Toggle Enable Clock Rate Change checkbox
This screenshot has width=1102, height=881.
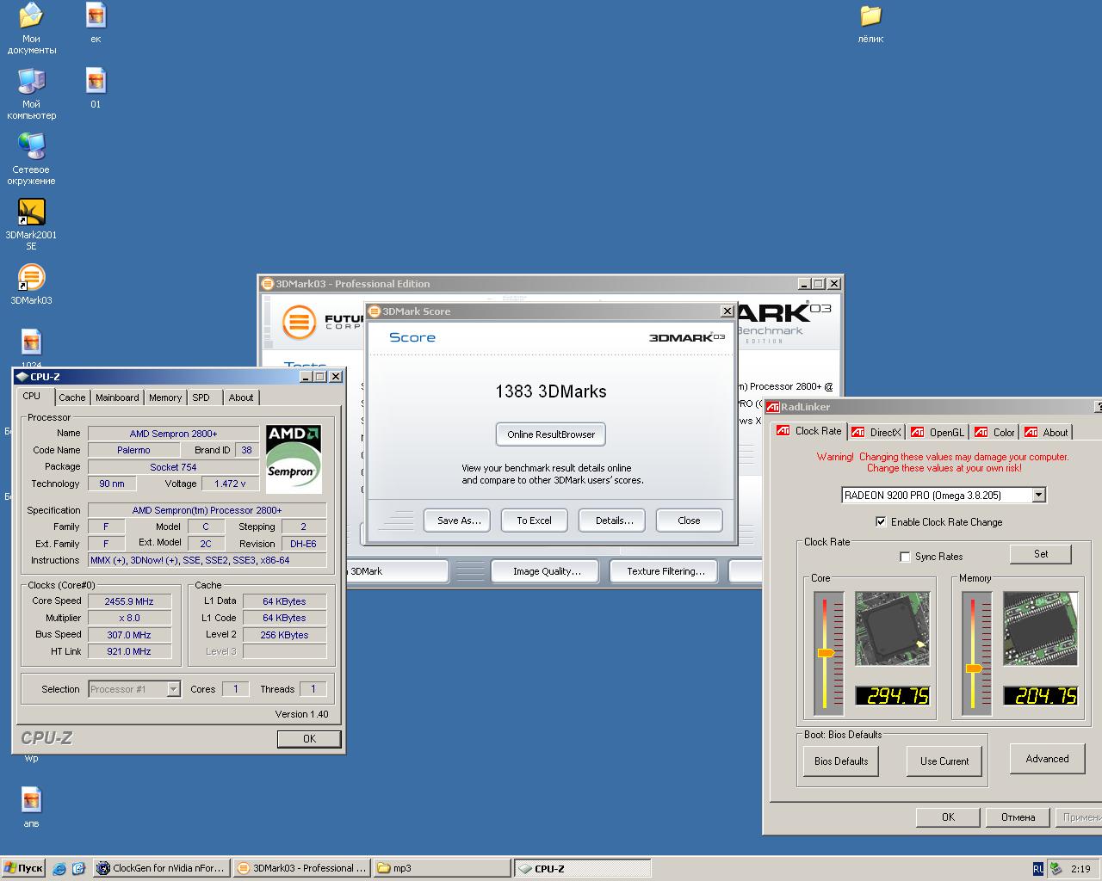coord(881,521)
